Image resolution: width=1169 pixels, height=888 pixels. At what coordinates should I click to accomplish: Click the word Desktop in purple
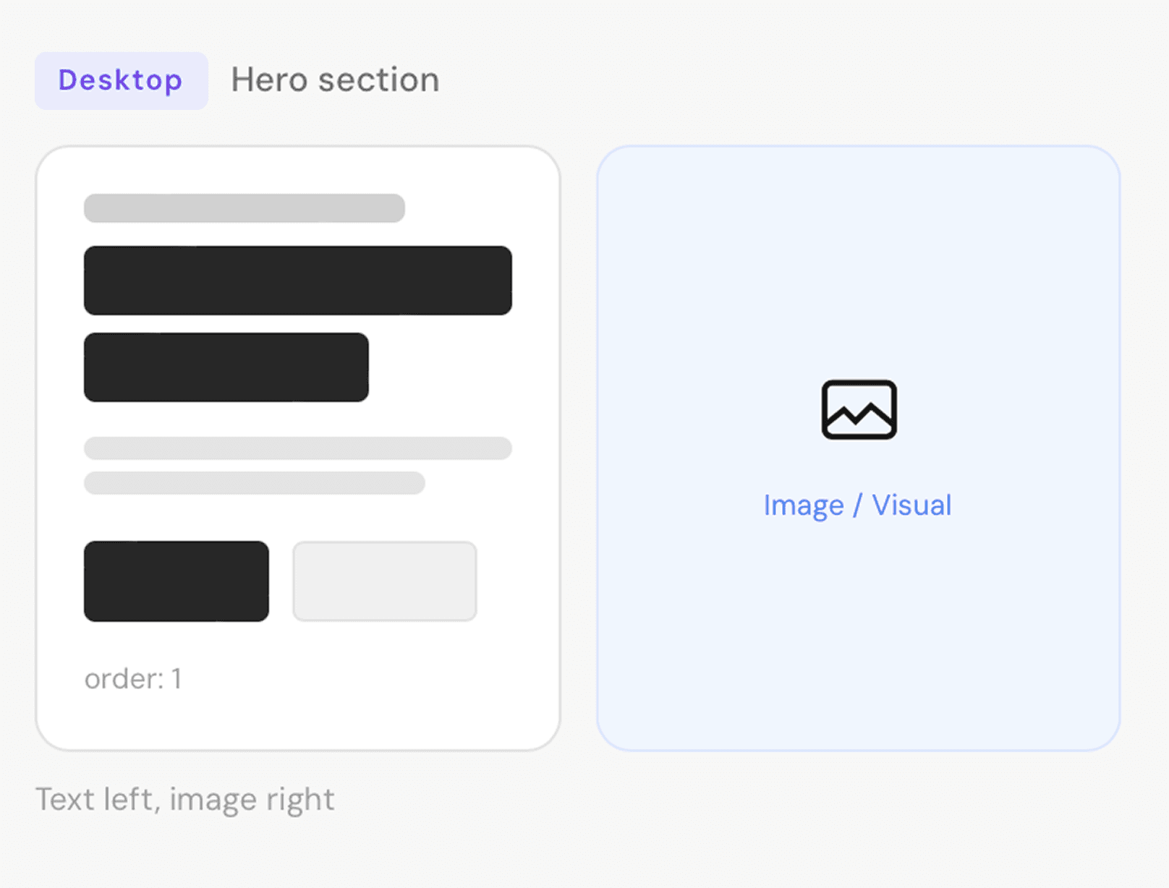pos(121,80)
